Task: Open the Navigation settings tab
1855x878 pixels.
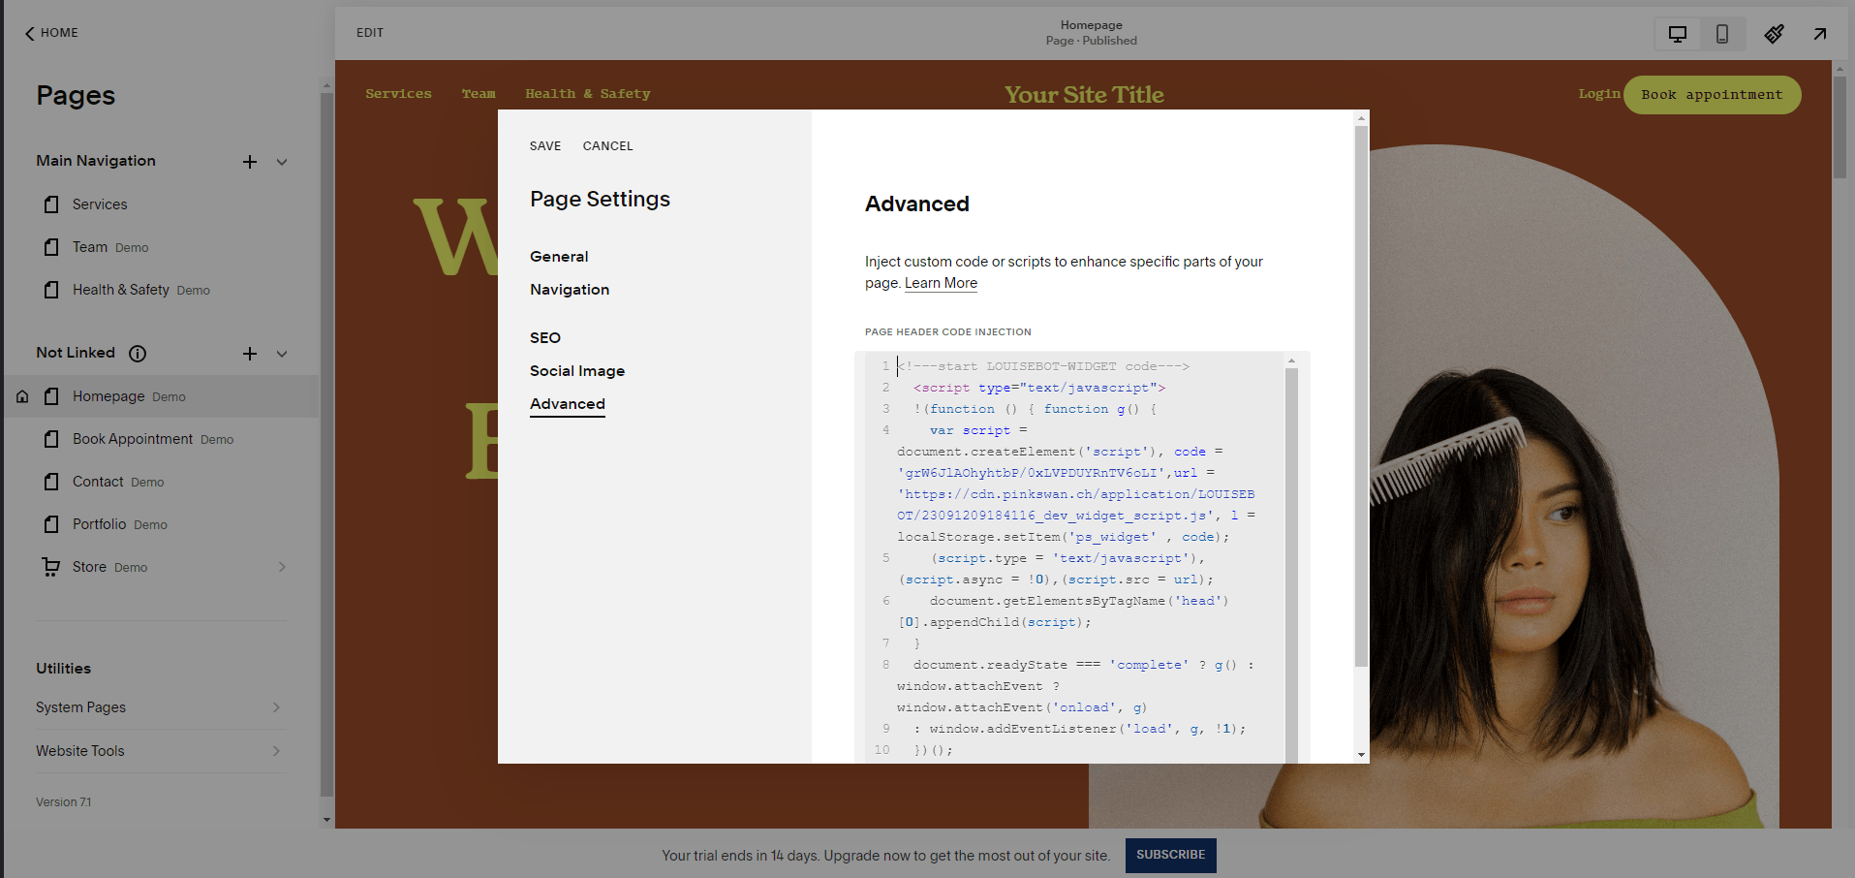Action: [x=570, y=290]
